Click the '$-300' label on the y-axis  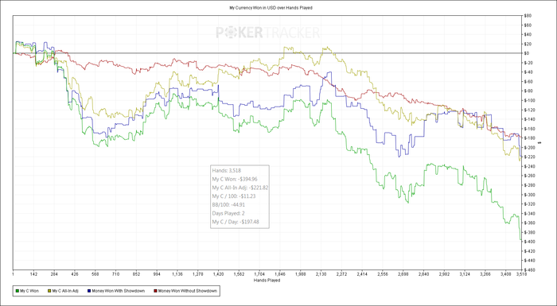click(x=529, y=195)
